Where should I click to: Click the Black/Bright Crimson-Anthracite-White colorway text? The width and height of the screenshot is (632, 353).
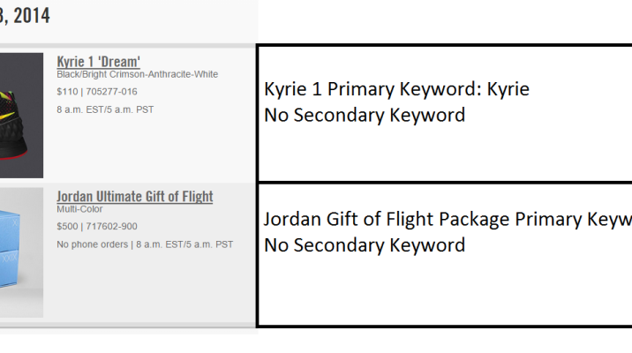point(137,75)
